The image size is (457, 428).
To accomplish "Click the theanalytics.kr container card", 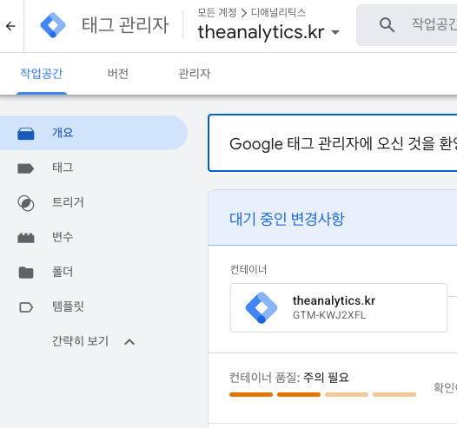I will pyautogui.click(x=339, y=307).
